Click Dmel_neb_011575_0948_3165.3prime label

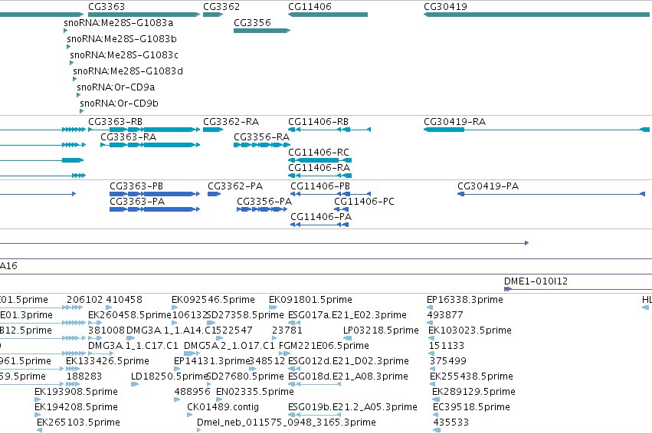pyautogui.click(x=287, y=422)
